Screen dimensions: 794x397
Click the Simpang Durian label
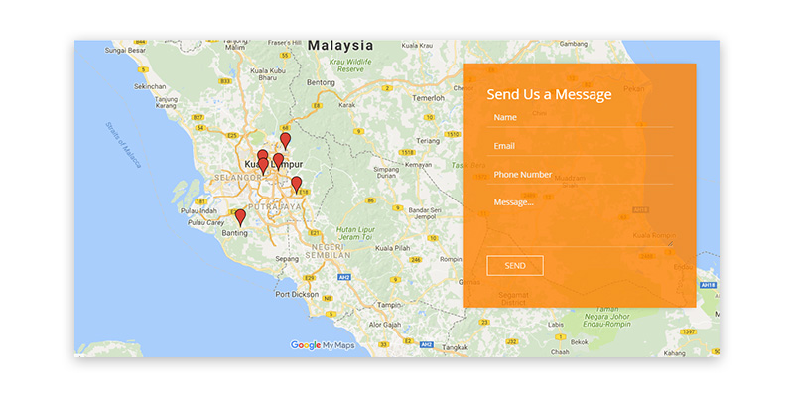coord(386,172)
